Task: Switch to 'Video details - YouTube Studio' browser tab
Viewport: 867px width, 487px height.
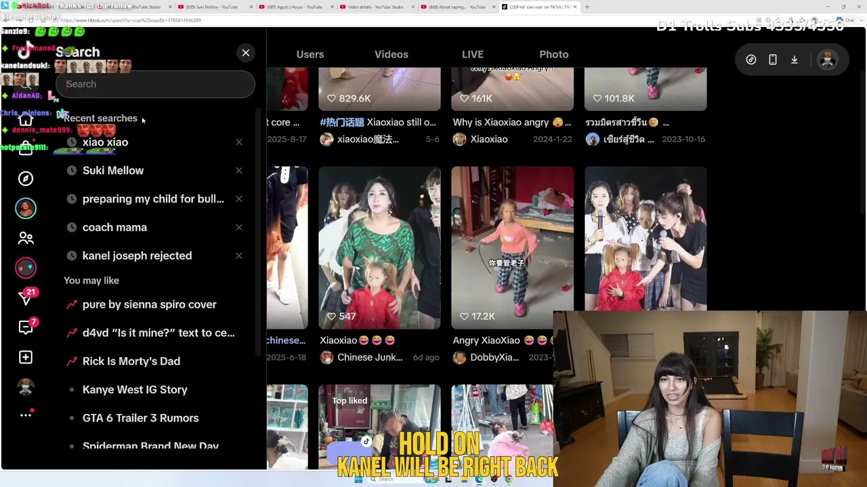Action: 375,7
